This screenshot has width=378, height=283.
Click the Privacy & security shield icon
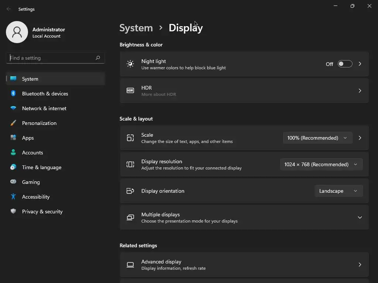[x=13, y=212]
